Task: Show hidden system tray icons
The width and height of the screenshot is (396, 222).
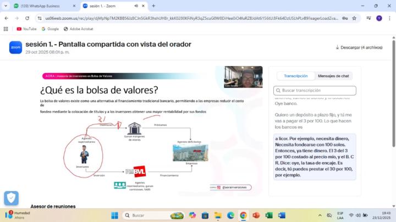Action: point(320,215)
